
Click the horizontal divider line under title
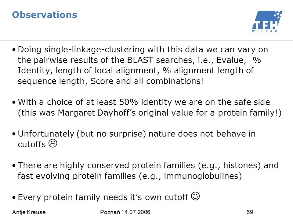(x=146, y=40)
